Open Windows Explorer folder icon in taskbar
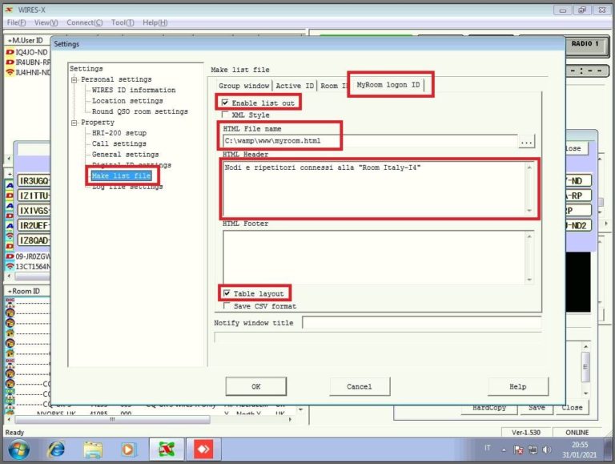 pos(93,450)
